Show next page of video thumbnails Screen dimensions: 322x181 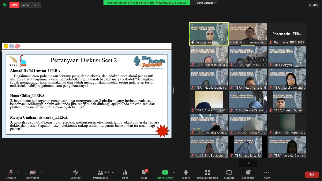[x=248, y=163]
